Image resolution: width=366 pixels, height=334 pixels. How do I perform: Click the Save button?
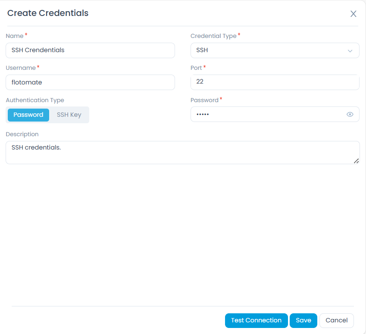[x=303, y=320]
